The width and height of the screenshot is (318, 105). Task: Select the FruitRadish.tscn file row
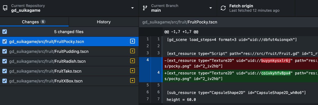click(x=69, y=61)
